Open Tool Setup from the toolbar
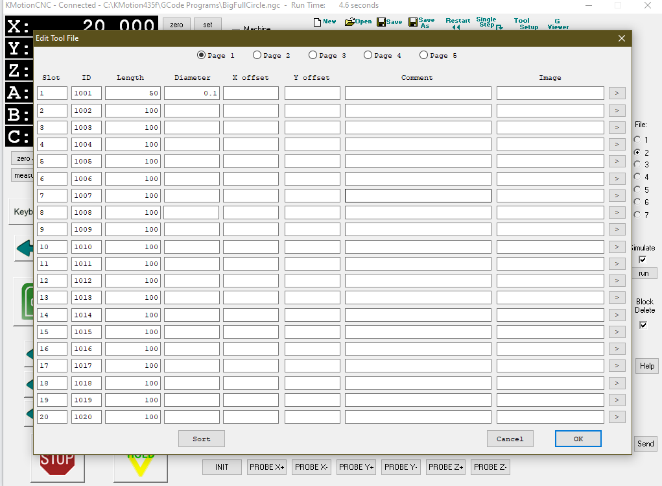Image resolution: width=662 pixels, height=486 pixels. click(524, 23)
